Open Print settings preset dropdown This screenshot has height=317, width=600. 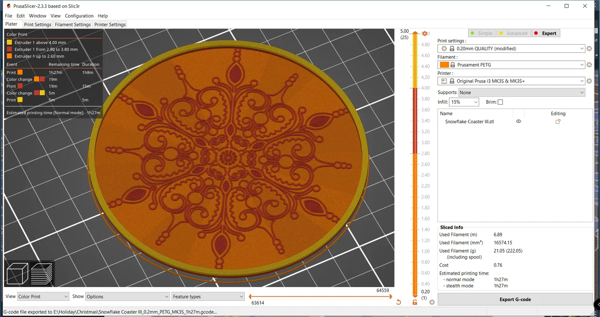click(511, 49)
